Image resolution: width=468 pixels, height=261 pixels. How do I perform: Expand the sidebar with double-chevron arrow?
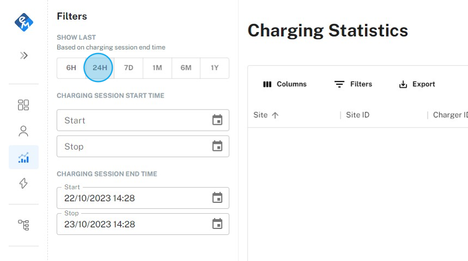pos(23,55)
